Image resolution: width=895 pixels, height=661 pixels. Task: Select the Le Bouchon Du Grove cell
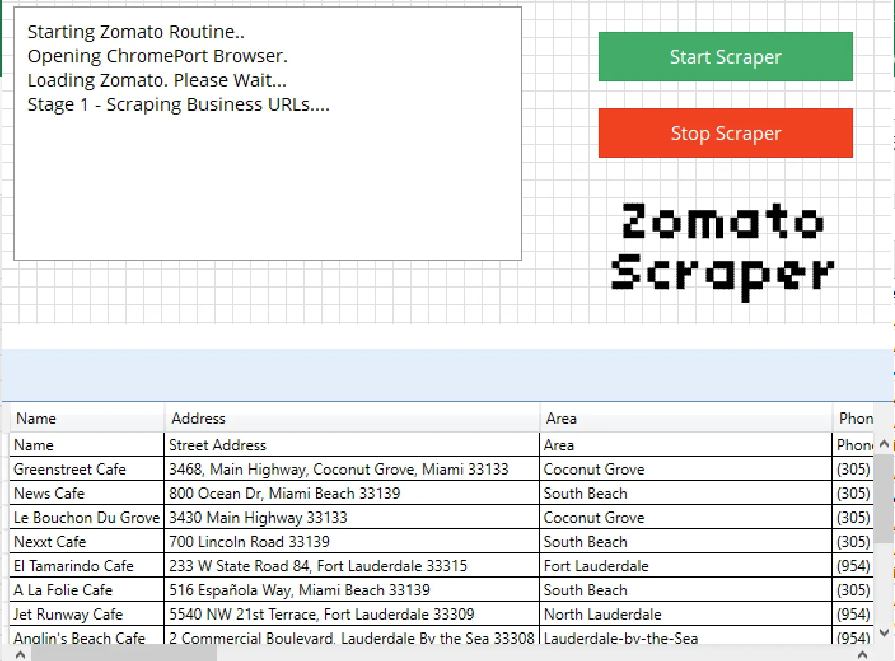[87, 517]
